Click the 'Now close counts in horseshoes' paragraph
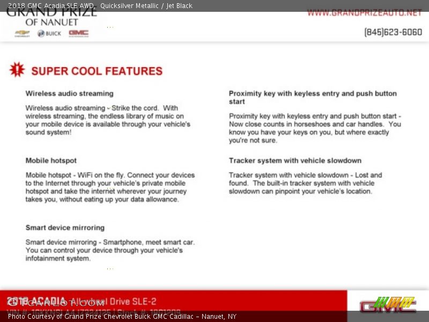This screenshot has height=322, width=429. click(315, 128)
